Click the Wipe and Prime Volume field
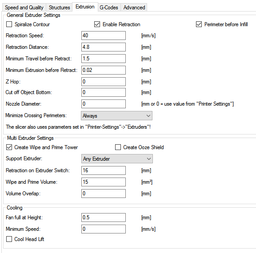Image resolution: width=256 pixels, height=253 pixels. [x=104, y=182]
